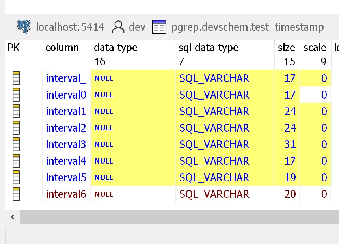339x244 pixels.
Task: Click the PK column header
Action: coord(14,48)
